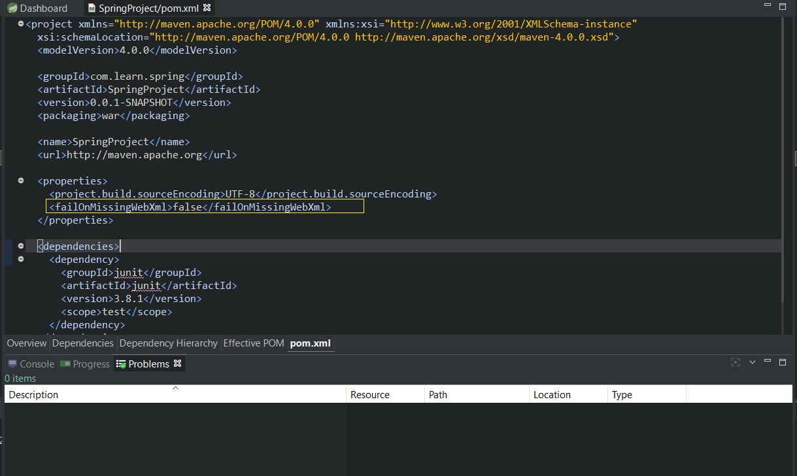Click the Focus on Active Task icon
The height and width of the screenshot is (476, 797).
click(x=736, y=362)
